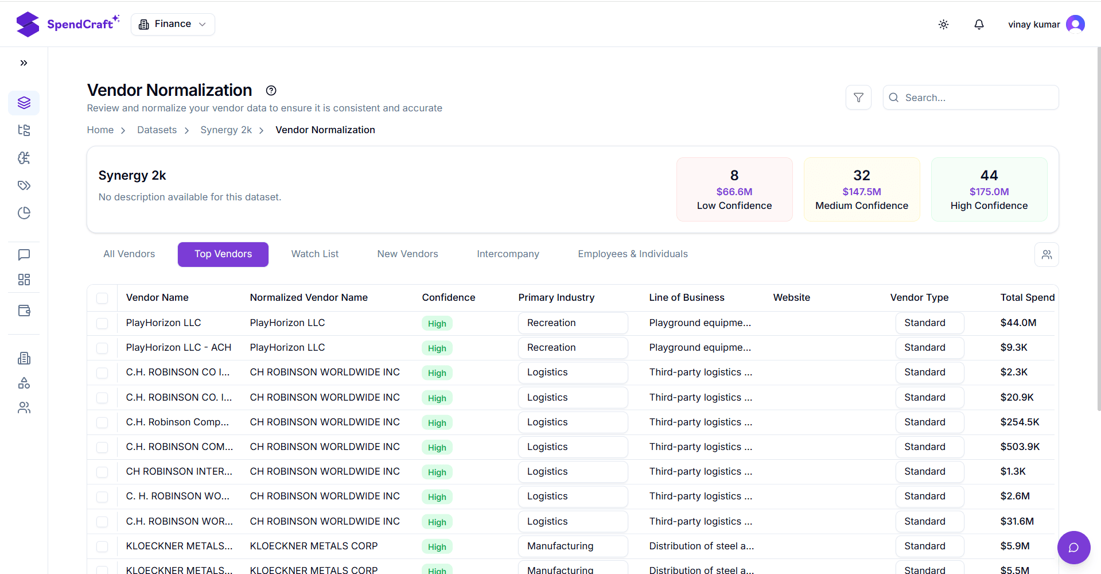
Task: Switch to the Watch List tab
Action: click(x=314, y=254)
